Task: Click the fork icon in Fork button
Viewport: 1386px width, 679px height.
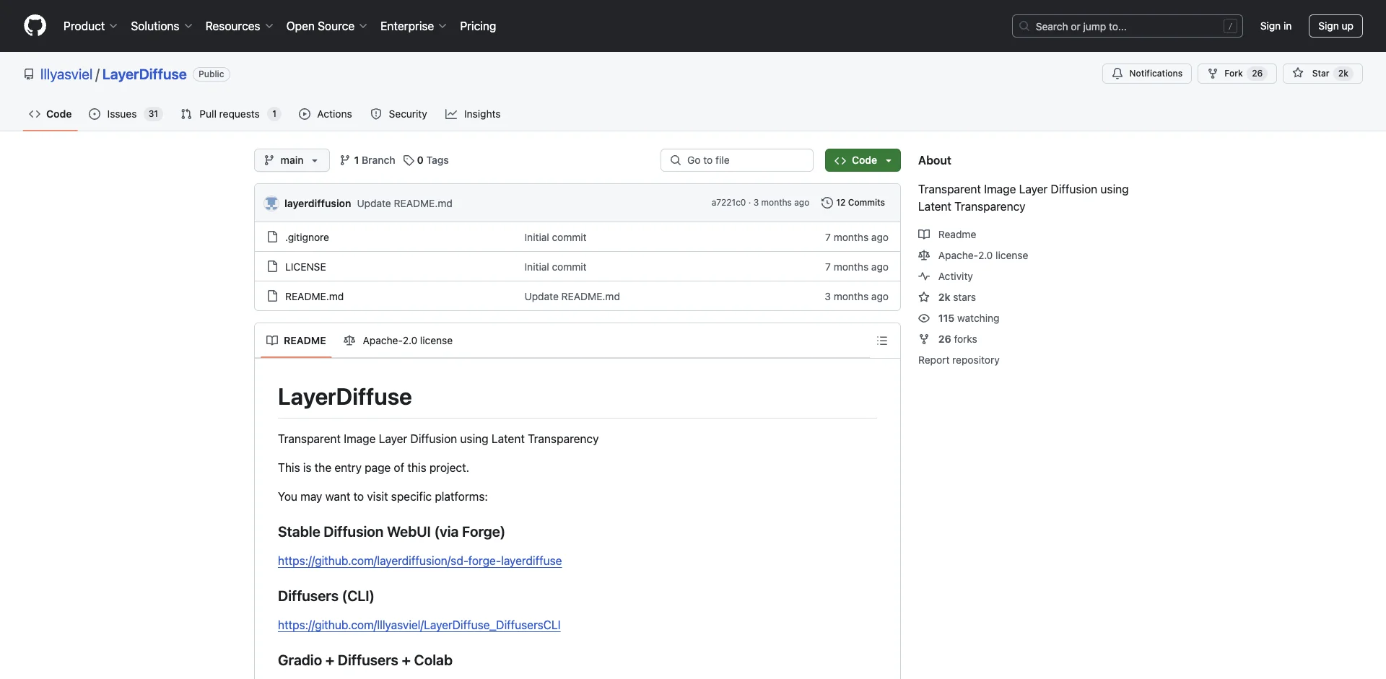Action: 1213,74
